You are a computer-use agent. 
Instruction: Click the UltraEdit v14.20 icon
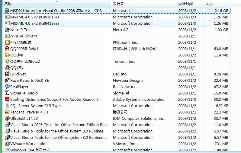7,118
